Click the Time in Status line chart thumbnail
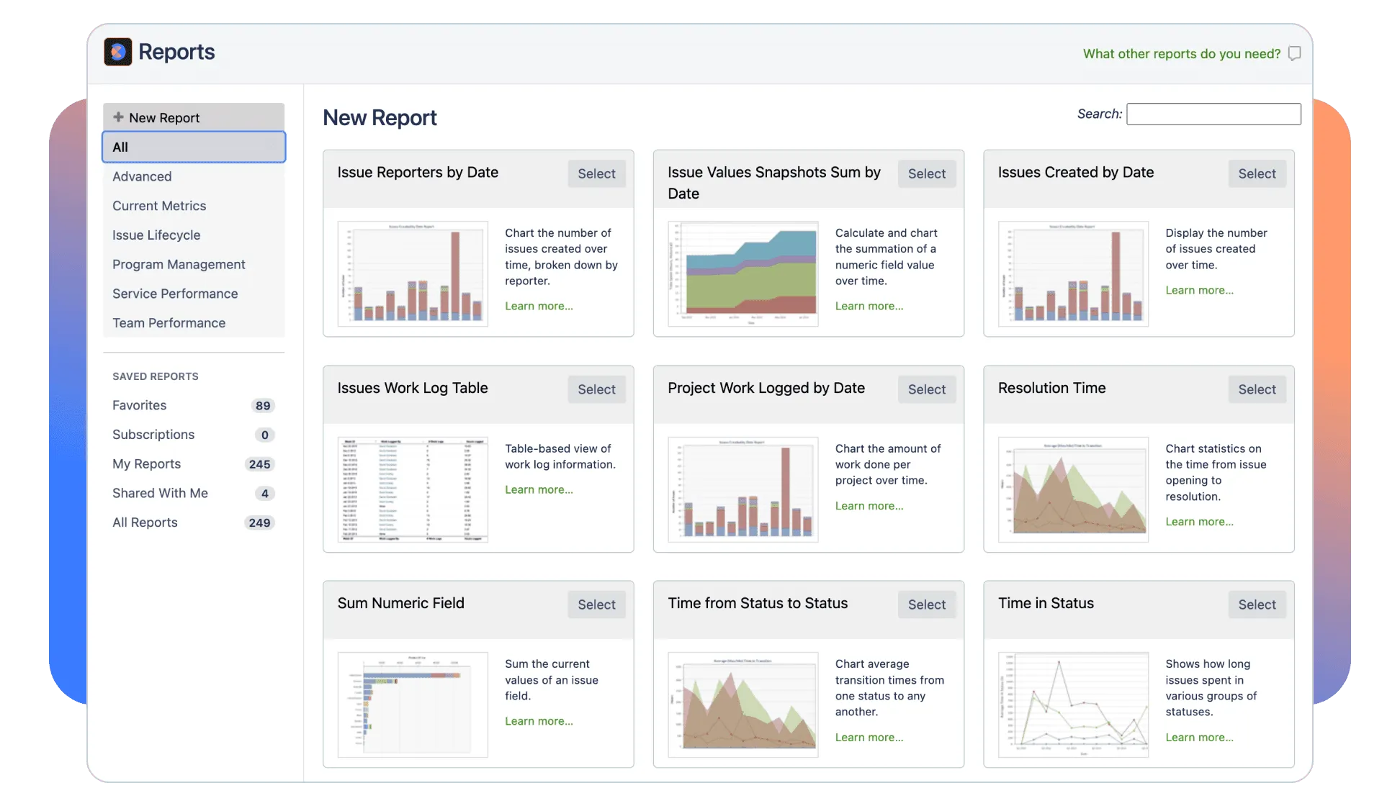 [x=1073, y=705]
